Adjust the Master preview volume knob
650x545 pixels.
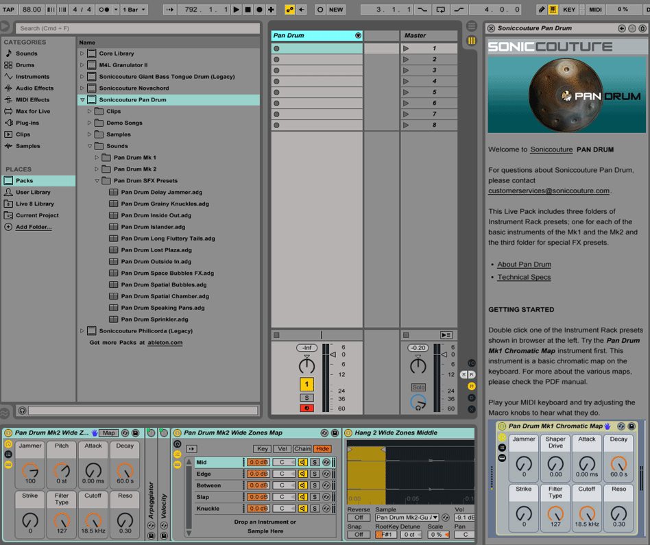[x=418, y=402]
